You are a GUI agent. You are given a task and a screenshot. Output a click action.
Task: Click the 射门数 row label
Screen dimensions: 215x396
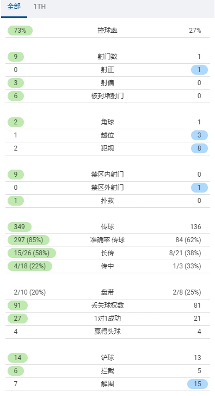[x=107, y=57]
